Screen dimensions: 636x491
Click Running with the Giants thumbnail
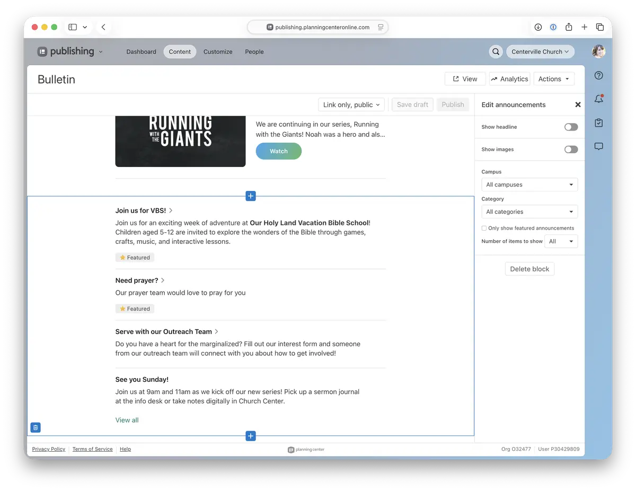180,141
